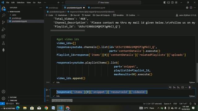The width and height of the screenshot is (198, 111).
Task: Delete the selected cell
Action: (x=190, y=87)
